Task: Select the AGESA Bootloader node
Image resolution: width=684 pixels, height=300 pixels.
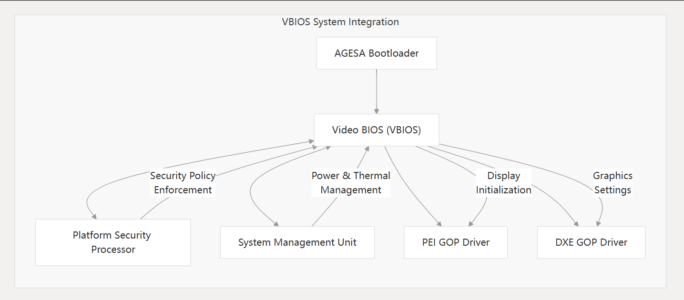Action: pyautogui.click(x=376, y=53)
